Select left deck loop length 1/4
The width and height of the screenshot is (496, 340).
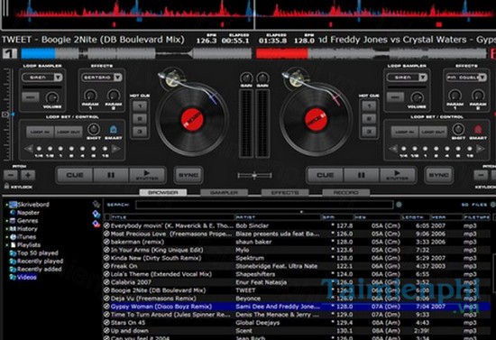39,149
